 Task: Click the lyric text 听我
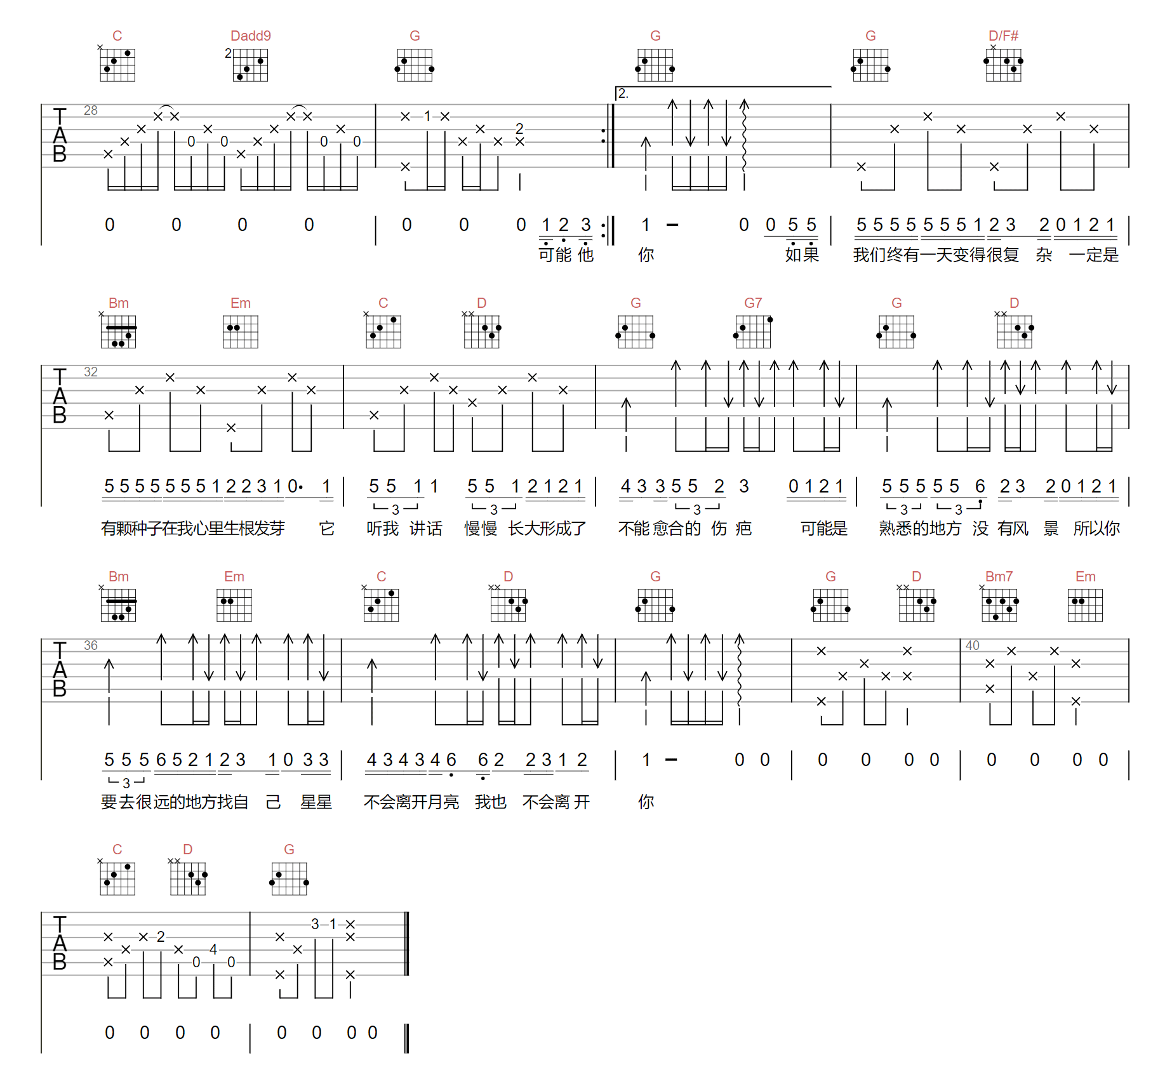point(383,528)
